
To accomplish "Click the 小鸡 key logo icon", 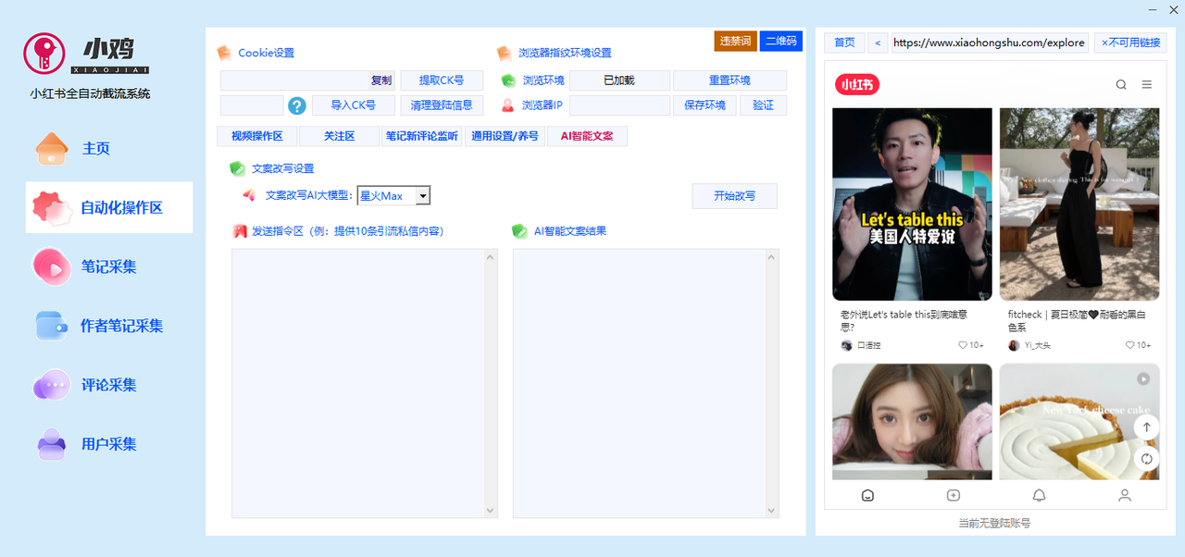I will coord(44,54).
